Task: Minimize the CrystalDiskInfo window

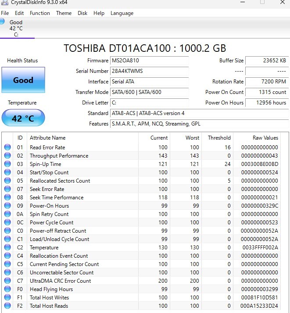Action: tap(243, 2)
